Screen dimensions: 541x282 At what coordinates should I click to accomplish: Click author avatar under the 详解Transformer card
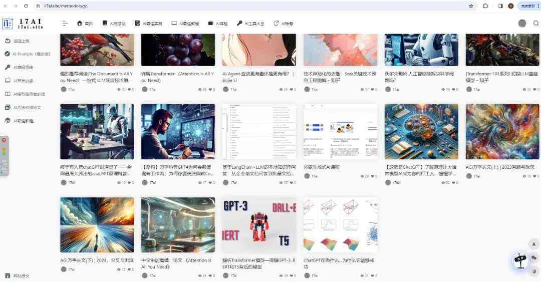click(144, 89)
